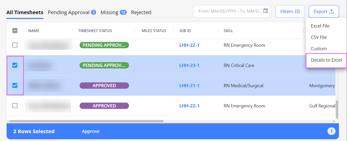Viewport: 347px width, 141px height.
Task: Uncheck the RN Critical Care row checkbox
Action: [x=15, y=65]
